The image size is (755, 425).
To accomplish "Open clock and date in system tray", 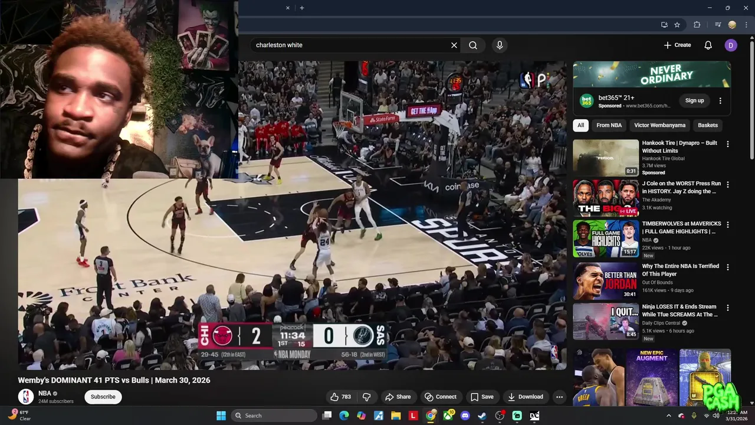I will (x=737, y=416).
